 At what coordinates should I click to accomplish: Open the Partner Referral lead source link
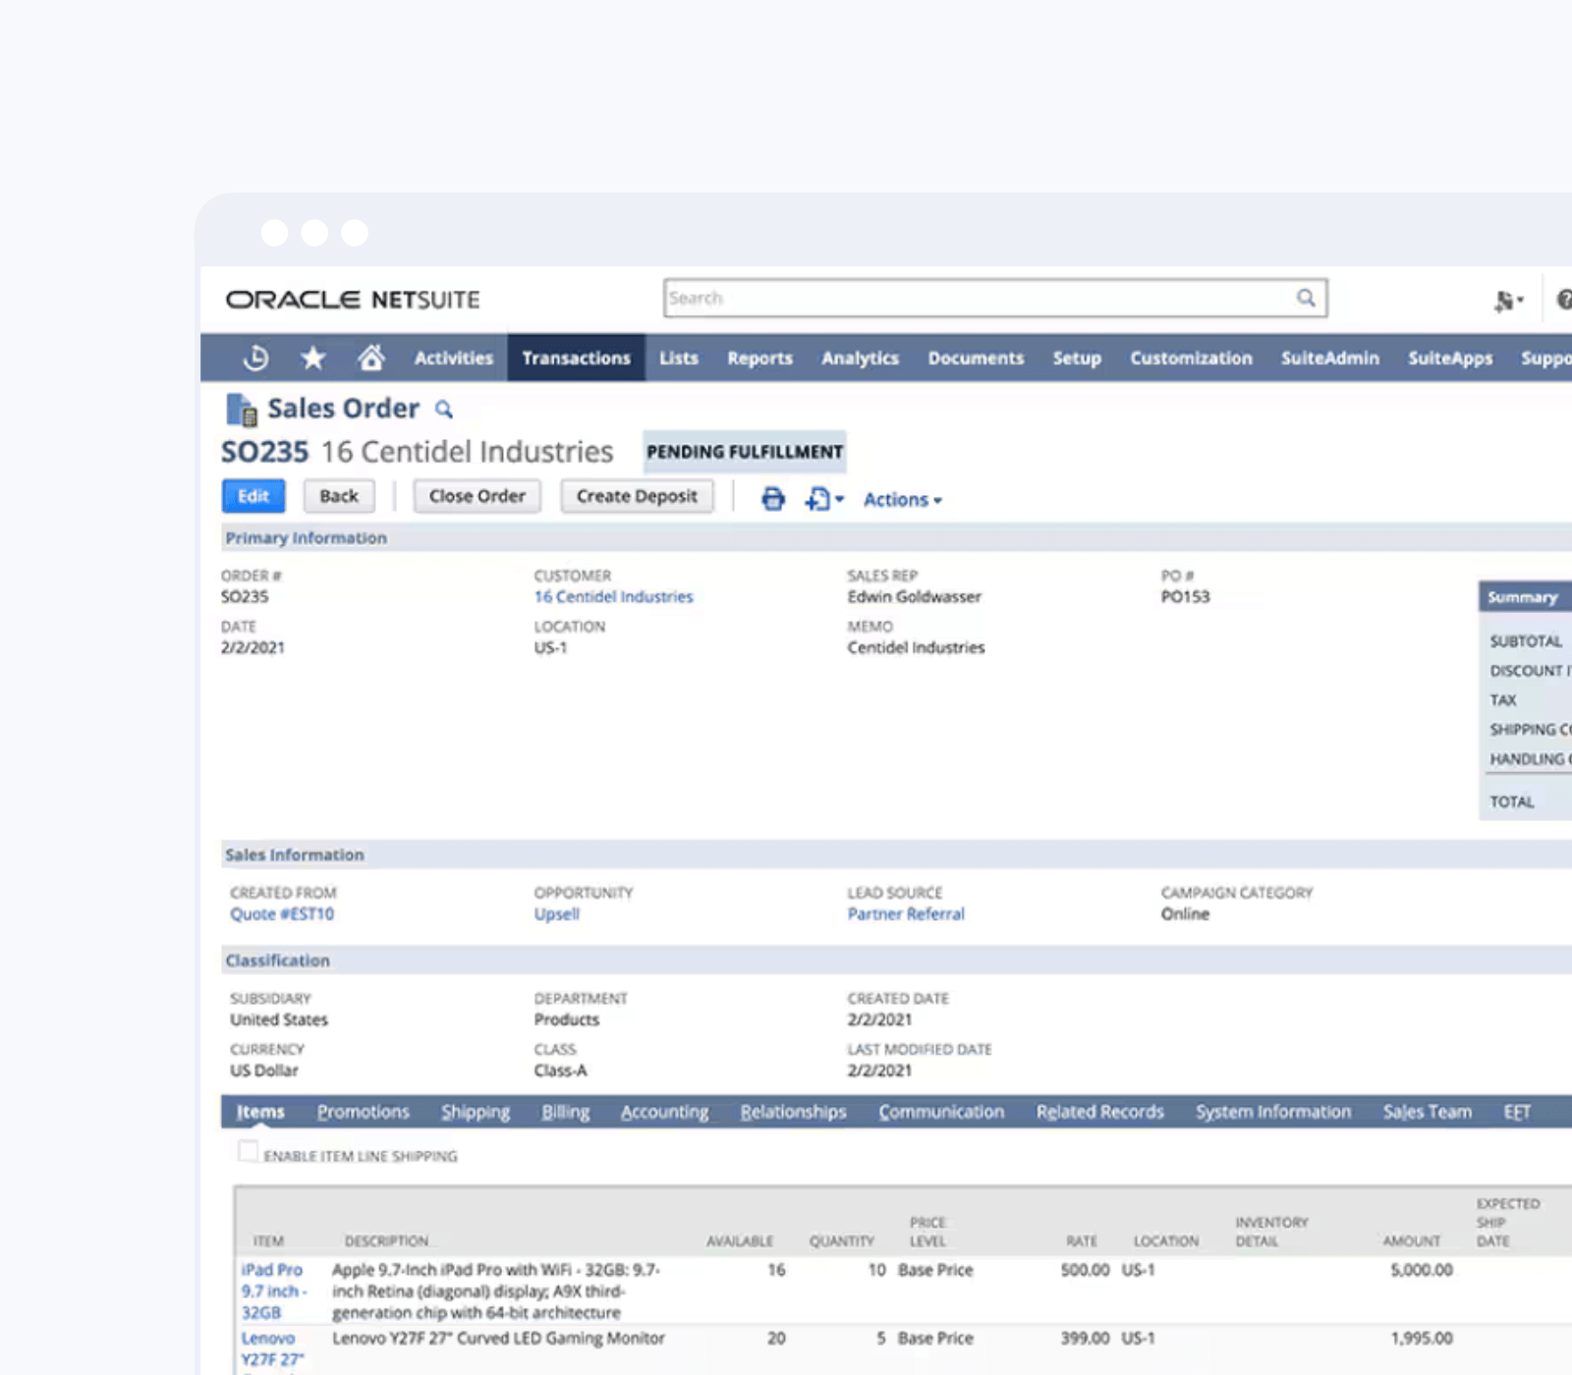[x=906, y=913]
